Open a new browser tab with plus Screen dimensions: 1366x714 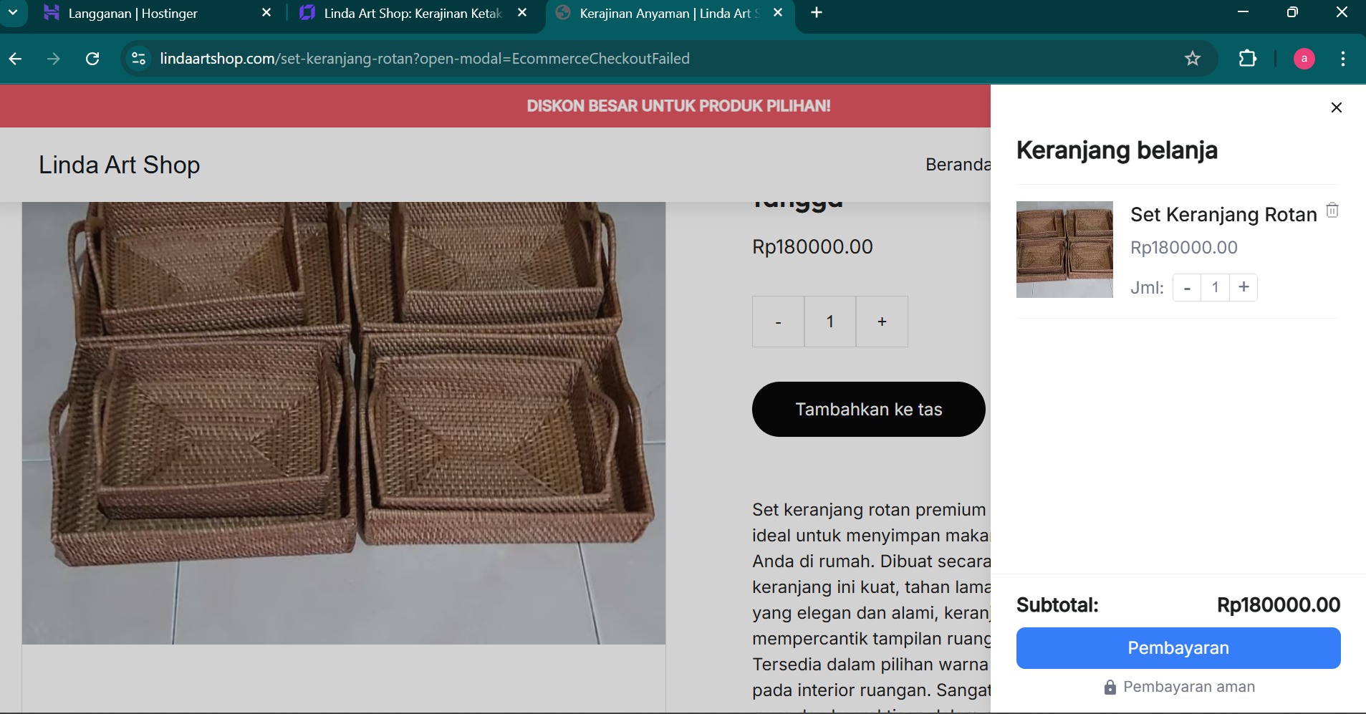point(817,12)
